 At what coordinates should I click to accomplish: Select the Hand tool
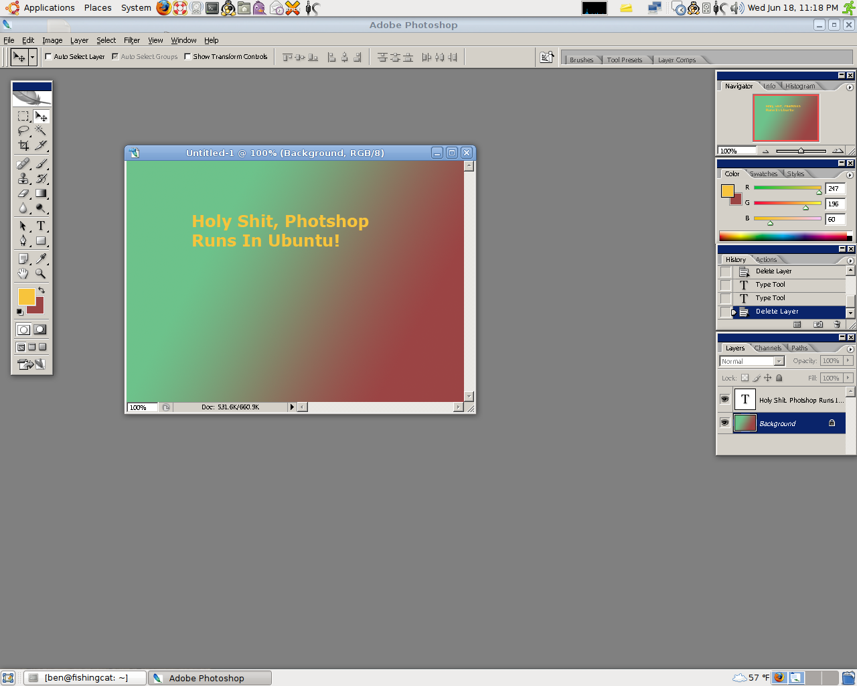click(x=23, y=273)
